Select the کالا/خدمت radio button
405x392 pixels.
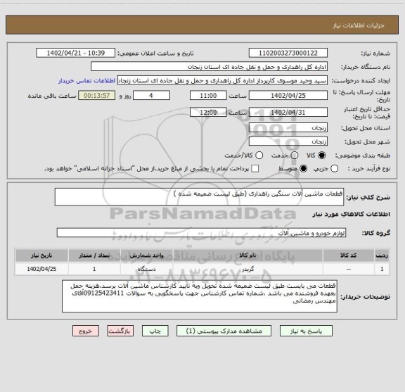[259, 156]
